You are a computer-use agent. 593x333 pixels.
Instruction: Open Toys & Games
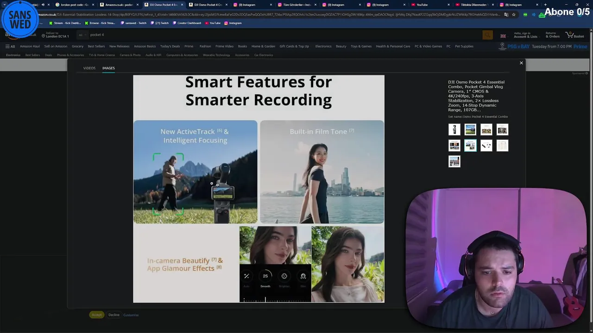tap(361, 46)
